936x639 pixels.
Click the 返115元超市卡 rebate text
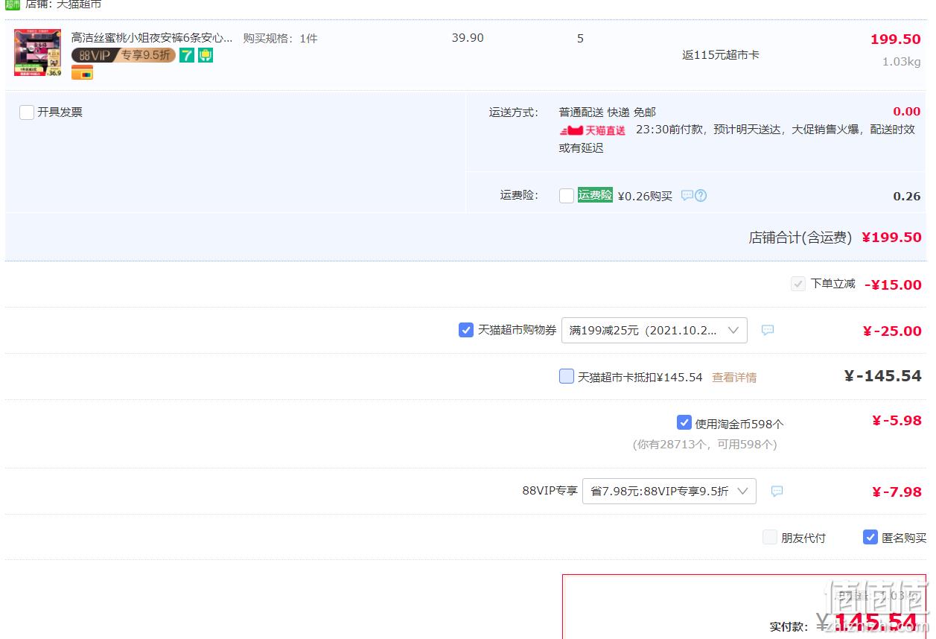point(721,55)
